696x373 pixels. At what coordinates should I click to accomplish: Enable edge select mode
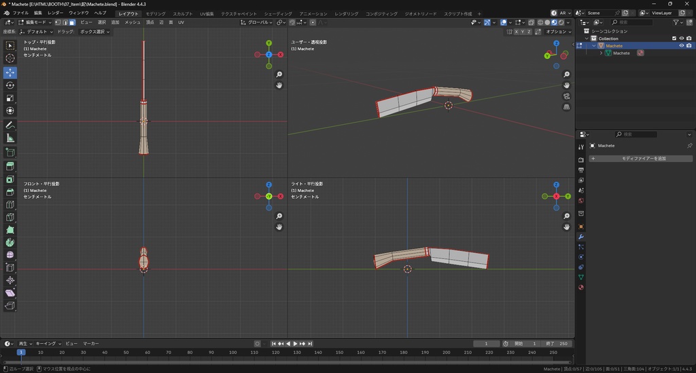(65, 22)
